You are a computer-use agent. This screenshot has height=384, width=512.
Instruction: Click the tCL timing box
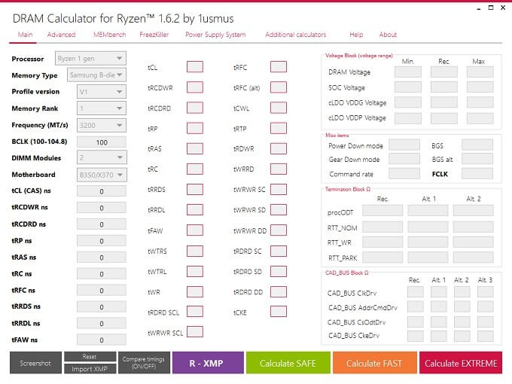(x=195, y=67)
